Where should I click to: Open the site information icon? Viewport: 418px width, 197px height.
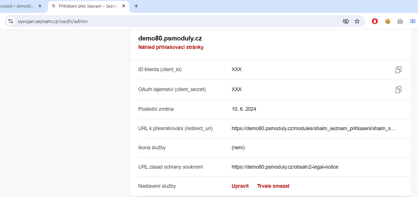(x=11, y=21)
